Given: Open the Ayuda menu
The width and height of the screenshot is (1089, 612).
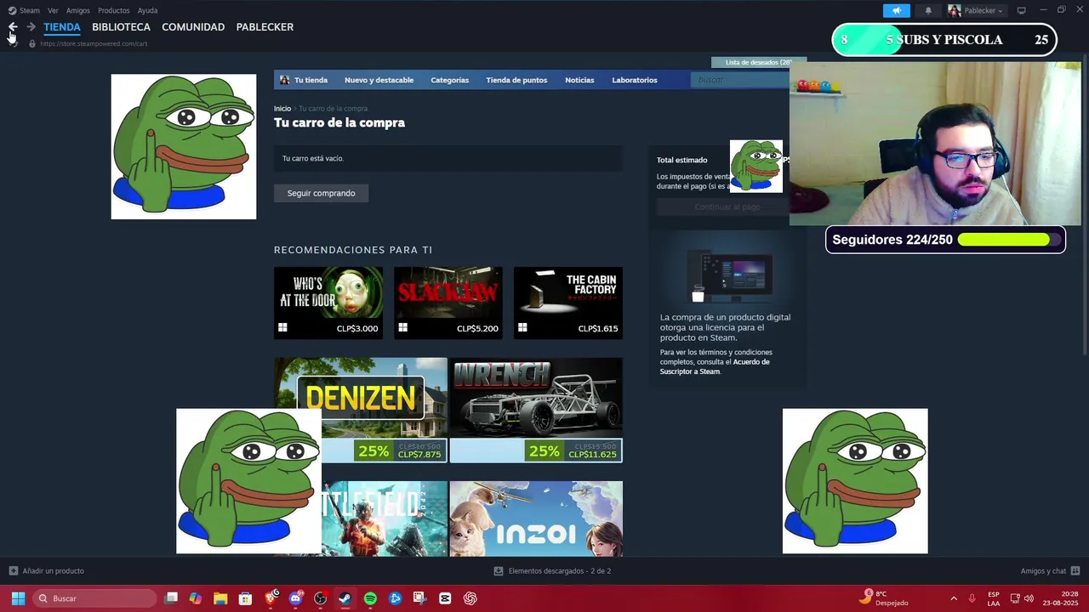Looking at the screenshot, I should click(x=147, y=10).
